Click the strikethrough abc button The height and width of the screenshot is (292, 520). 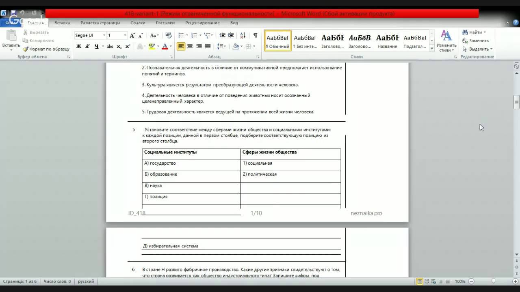pyautogui.click(x=110, y=46)
